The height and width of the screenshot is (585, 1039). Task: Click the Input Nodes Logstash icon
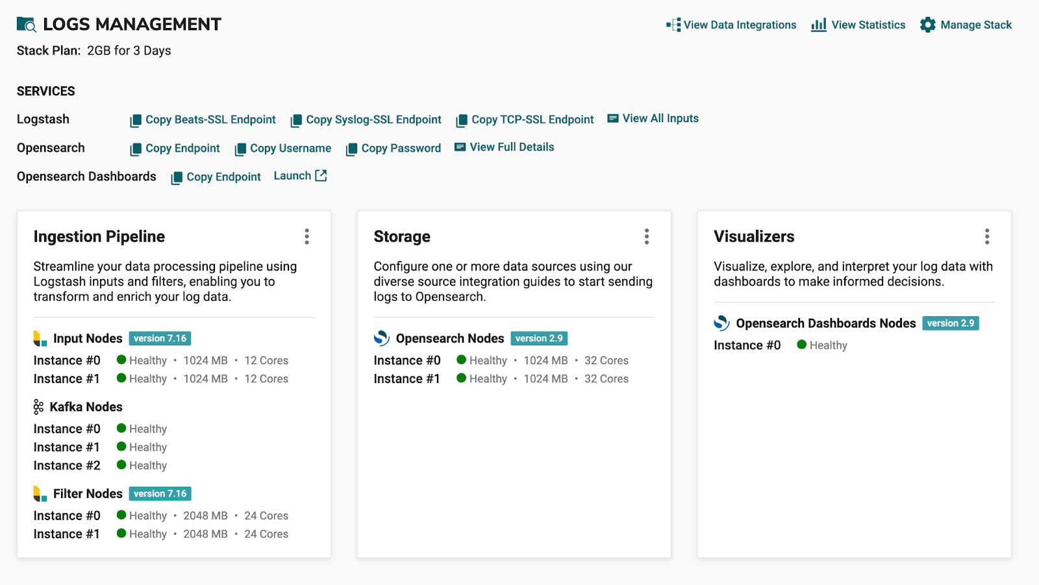(38, 338)
